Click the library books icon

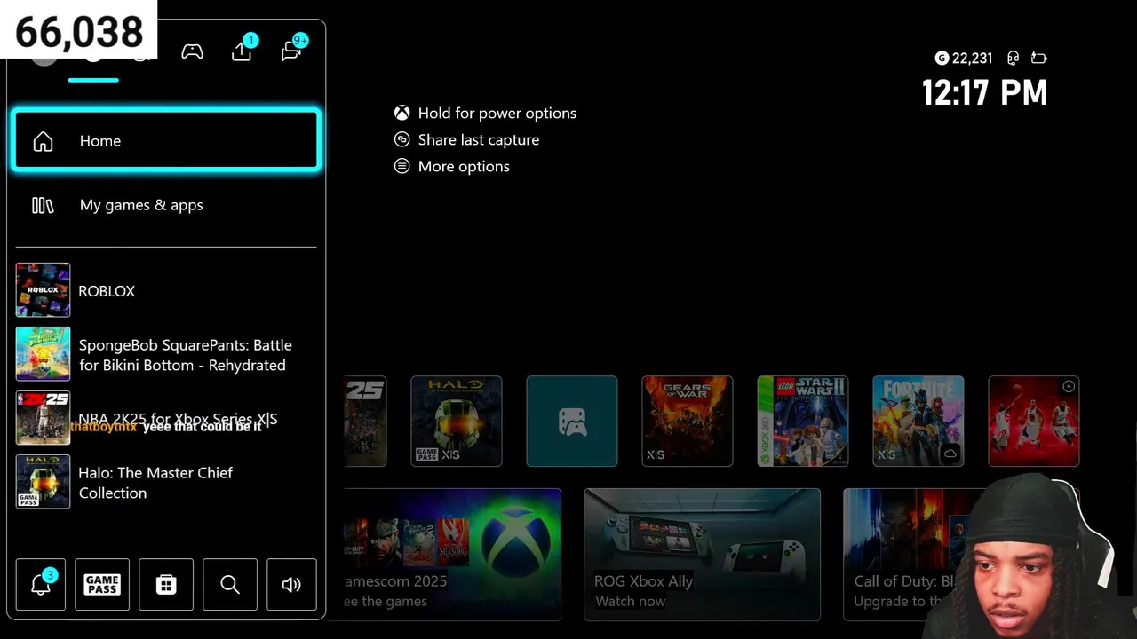click(x=43, y=205)
